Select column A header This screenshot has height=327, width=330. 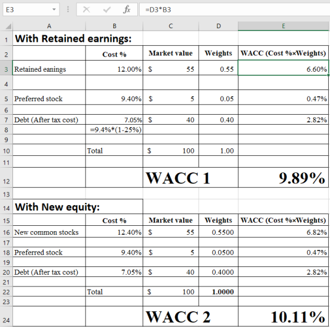coord(49,26)
